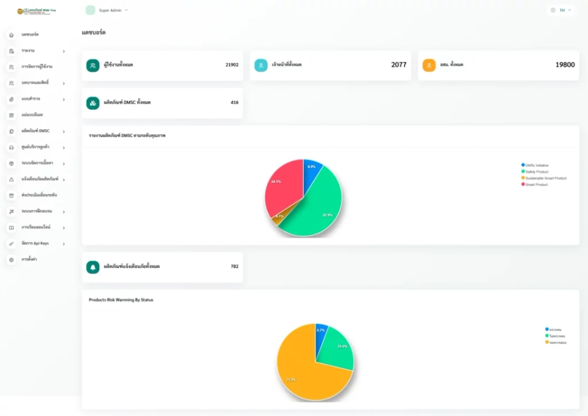The image size is (588, 416).
Task: Click the gear icon for การตั้งค่า
Action: (11, 260)
